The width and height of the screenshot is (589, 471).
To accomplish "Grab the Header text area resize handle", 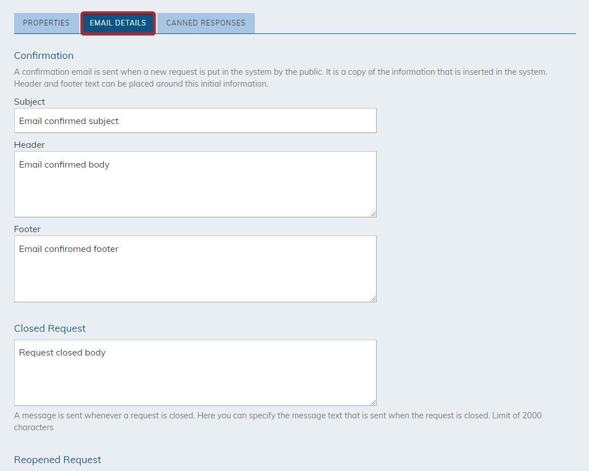I will (373, 214).
